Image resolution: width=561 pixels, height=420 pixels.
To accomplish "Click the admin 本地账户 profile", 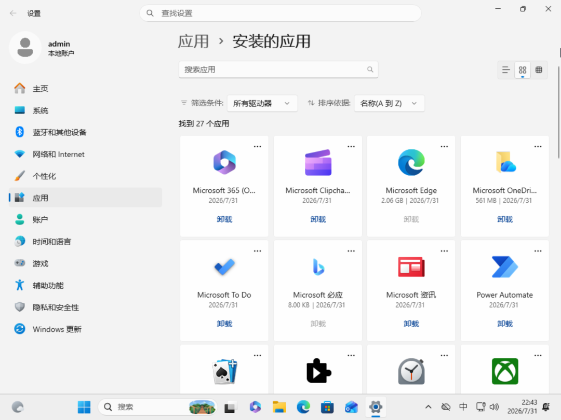I will coord(42,48).
